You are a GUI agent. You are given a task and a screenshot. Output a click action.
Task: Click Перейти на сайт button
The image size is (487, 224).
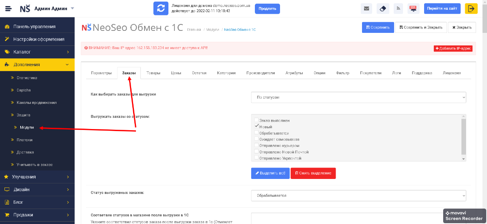[442, 9]
